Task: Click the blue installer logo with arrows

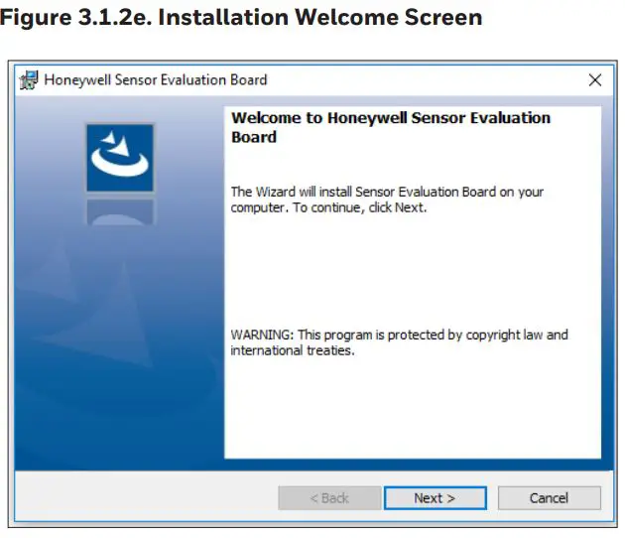Action: coord(120,158)
